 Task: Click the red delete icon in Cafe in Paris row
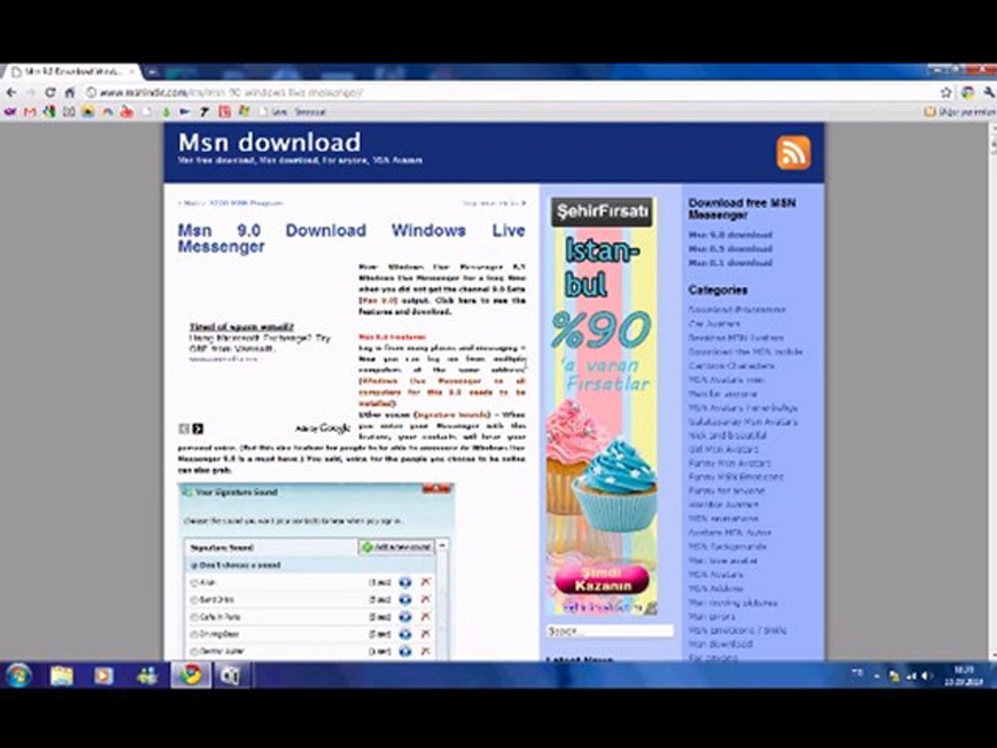425,616
